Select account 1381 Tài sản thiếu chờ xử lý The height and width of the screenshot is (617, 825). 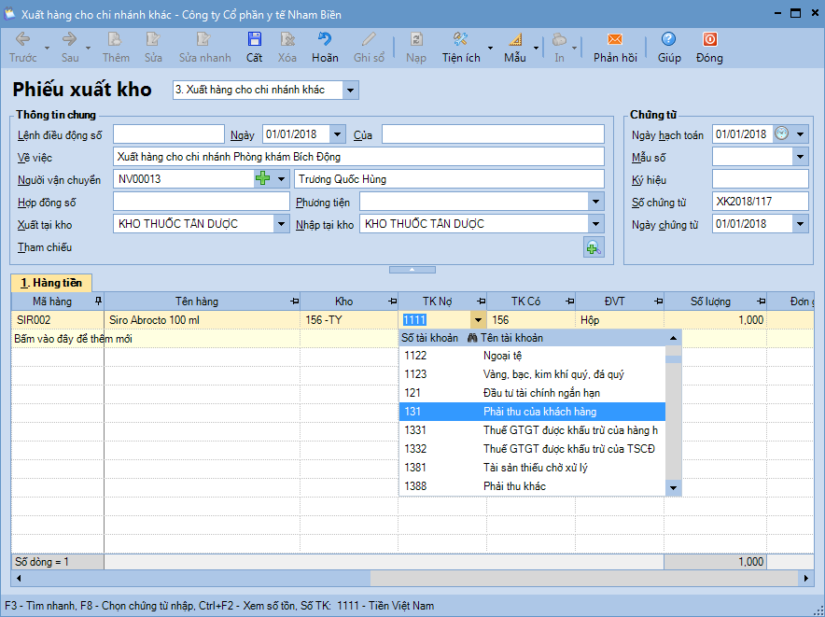[532, 468]
